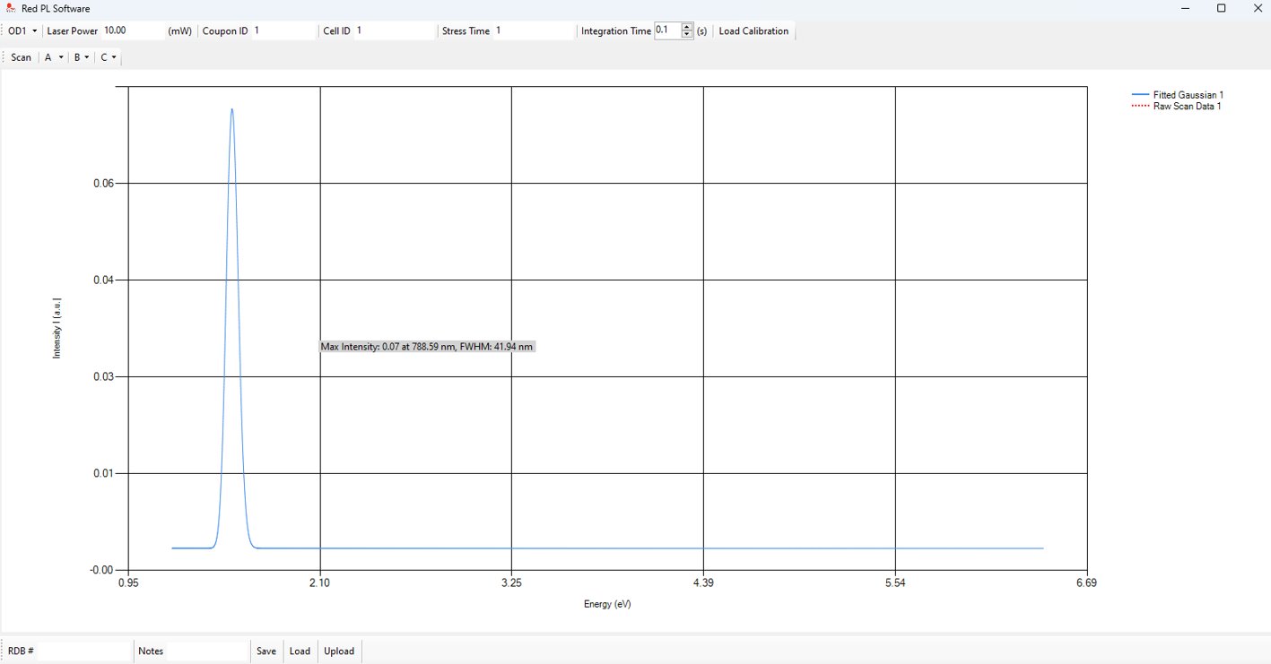Image resolution: width=1271 pixels, height=664 pixels.
Task: Save the current scan data
Action: pyautogui.click(x=266, y=651)
